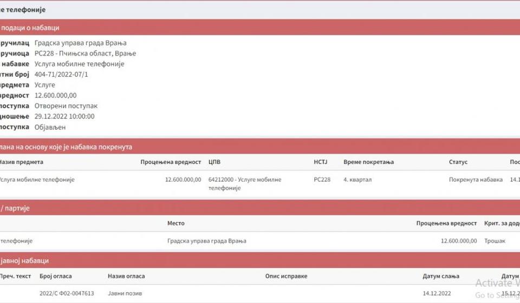
Task: Click the 'Време покретања' column header
Action: (x=368, y=162)
